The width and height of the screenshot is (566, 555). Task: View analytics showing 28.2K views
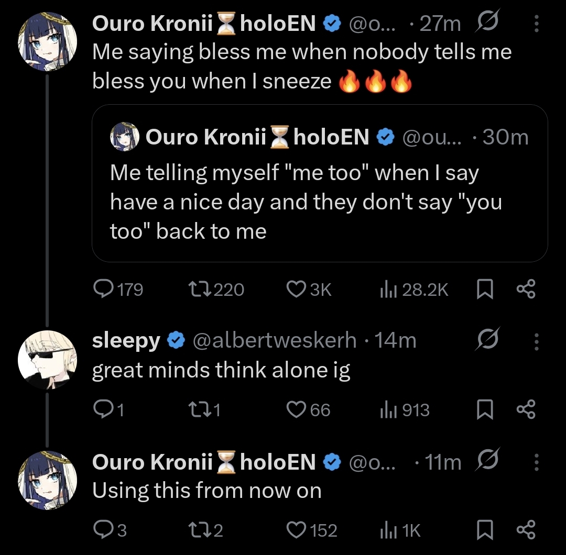pos(414,290)
